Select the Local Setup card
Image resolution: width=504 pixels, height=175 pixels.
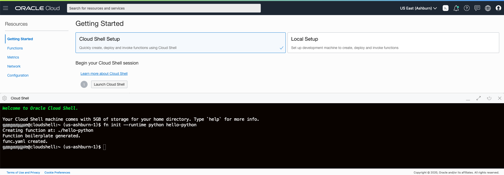coord(393,43)
